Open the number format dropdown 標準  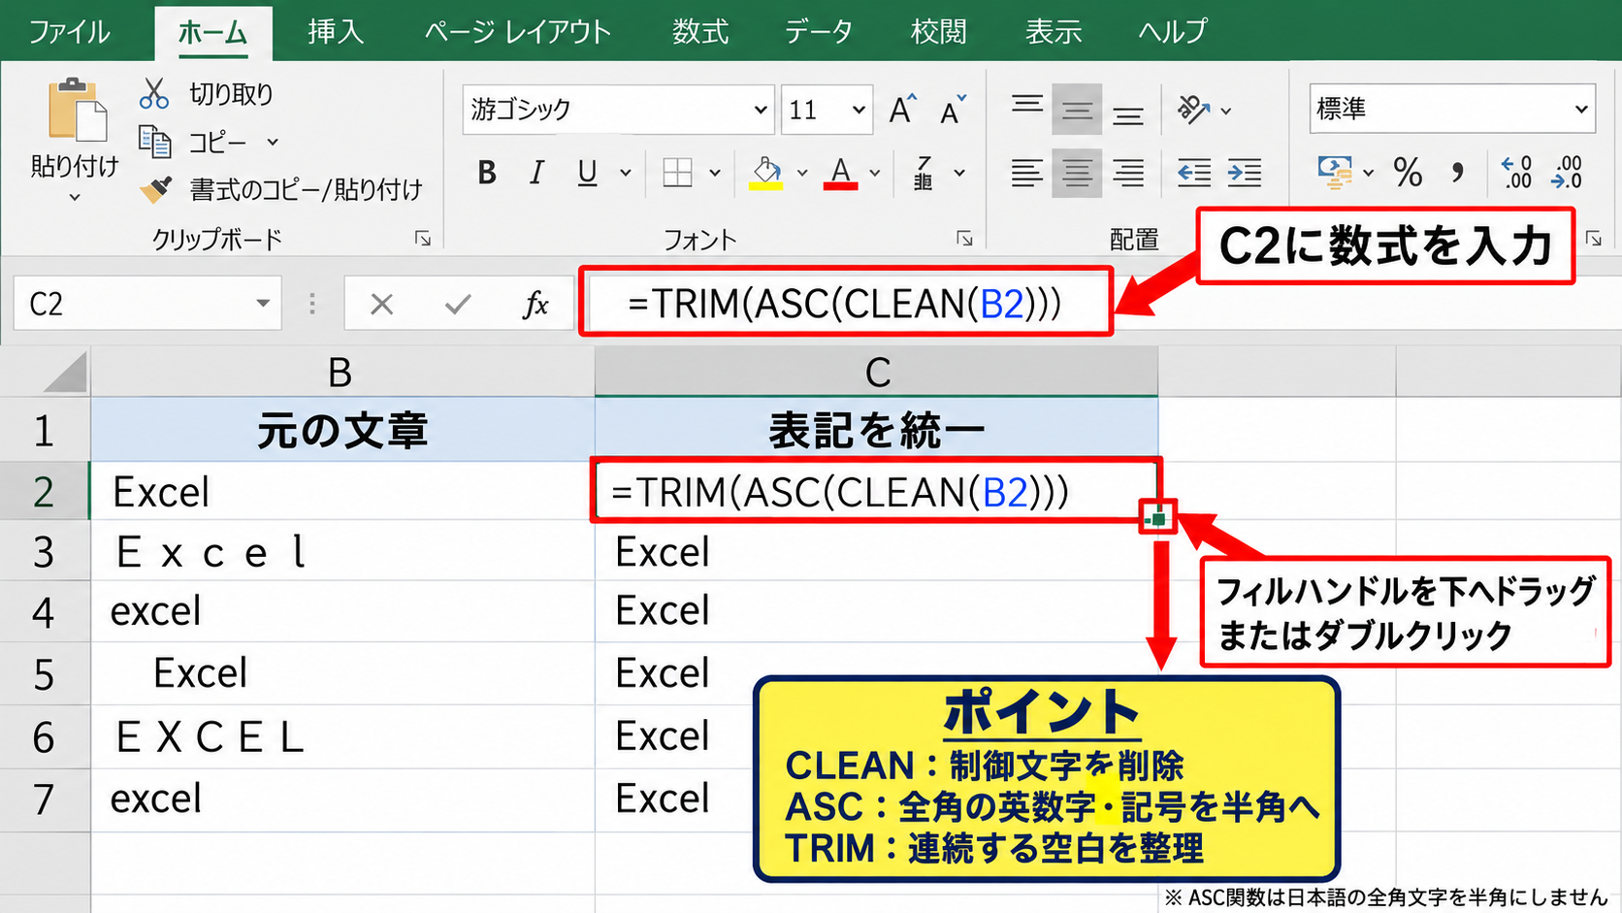1581,109
